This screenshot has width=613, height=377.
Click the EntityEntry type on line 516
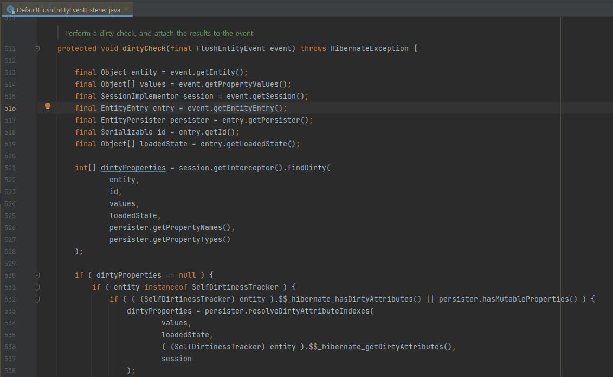point(124,108)
